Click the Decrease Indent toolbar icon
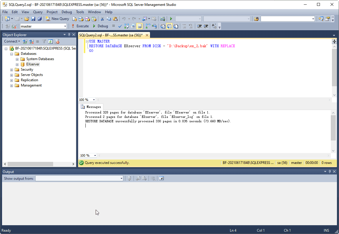 (200, 26)
